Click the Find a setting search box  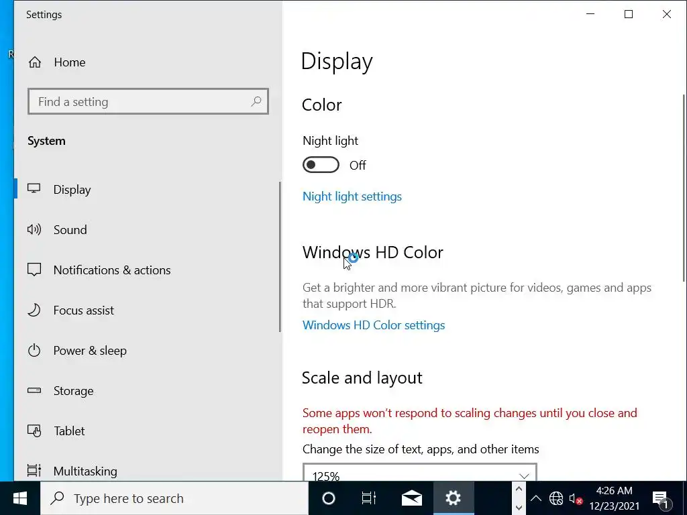coord(148,102)
